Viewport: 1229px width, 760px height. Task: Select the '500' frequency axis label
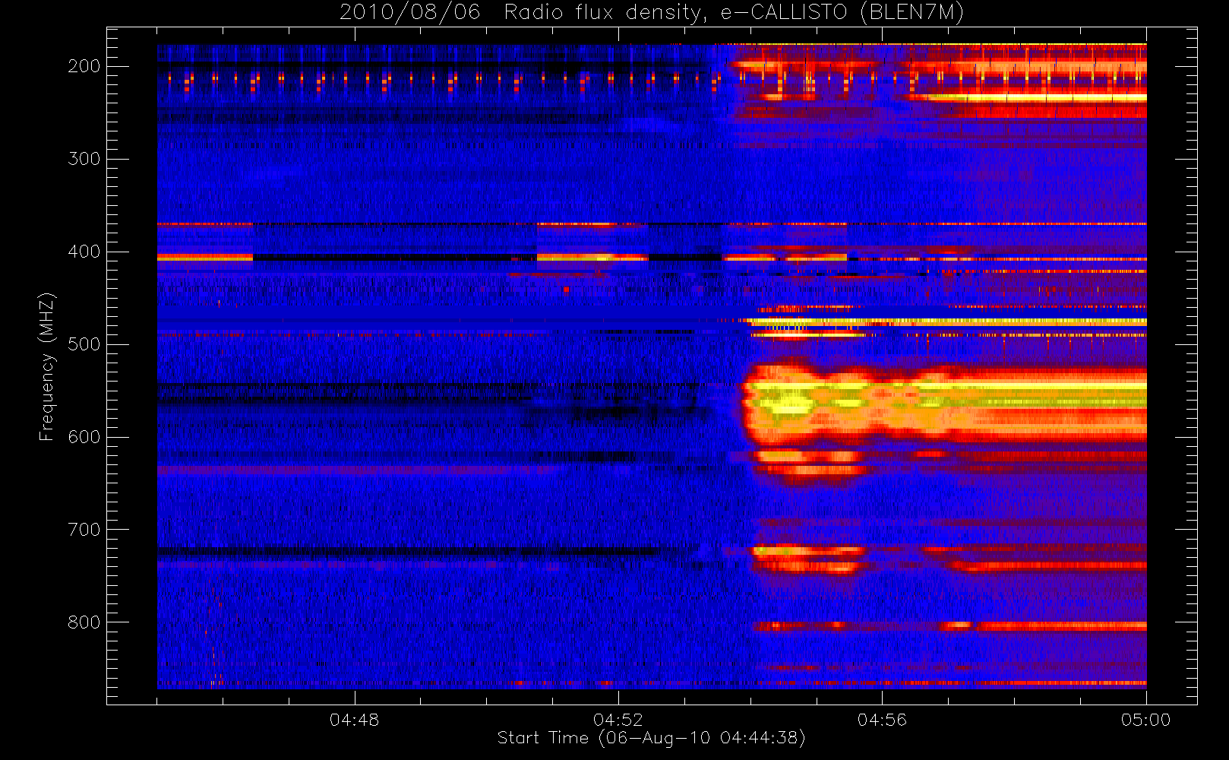click(x=84, y=344)
